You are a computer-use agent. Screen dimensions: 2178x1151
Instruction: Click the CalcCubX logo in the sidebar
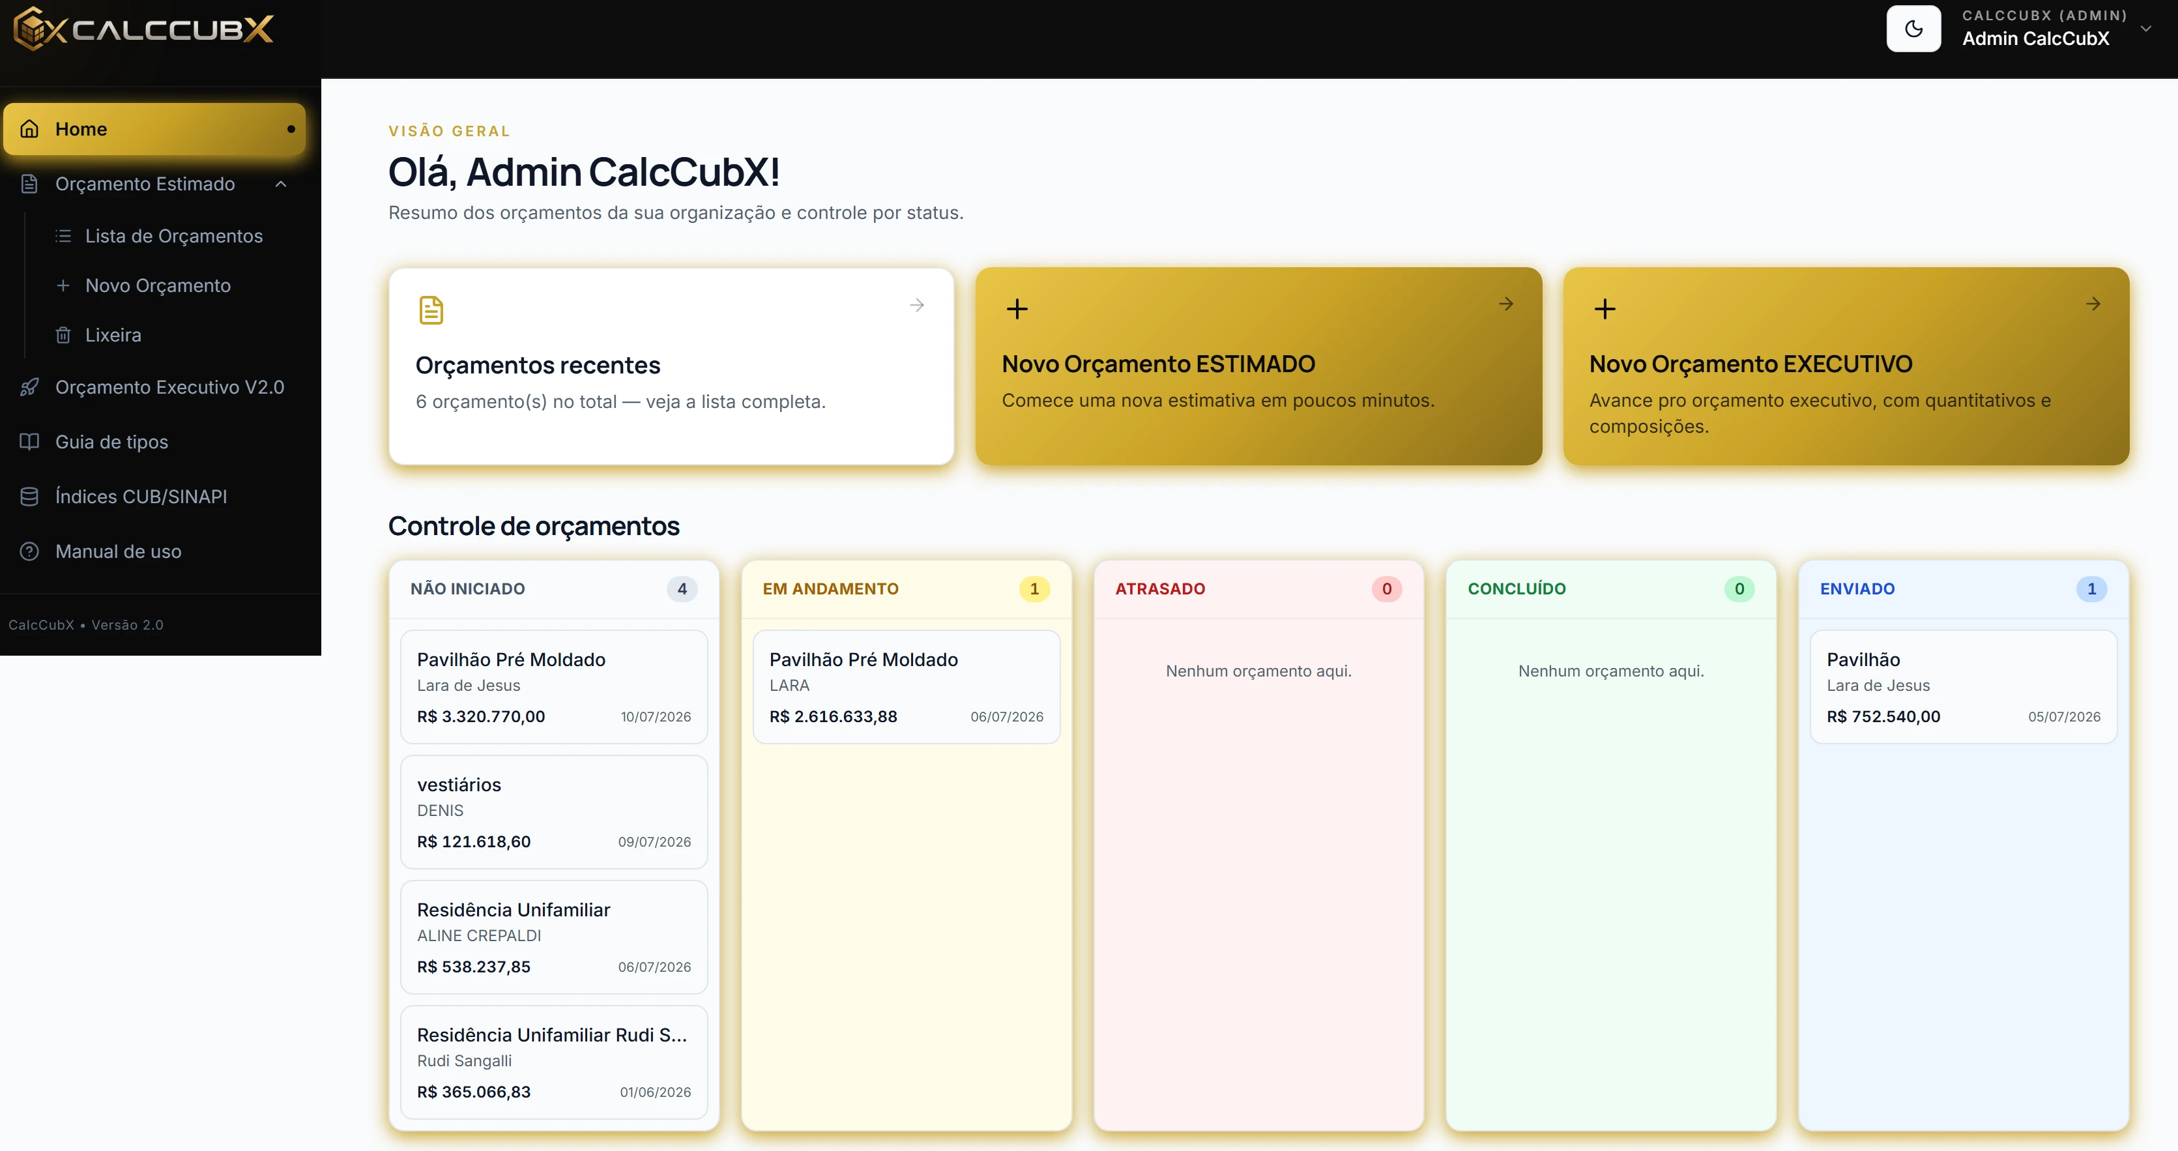coord(144,29)
